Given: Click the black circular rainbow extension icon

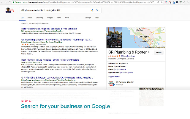Looking at the screenshot, I should click(x=177, y=2).
